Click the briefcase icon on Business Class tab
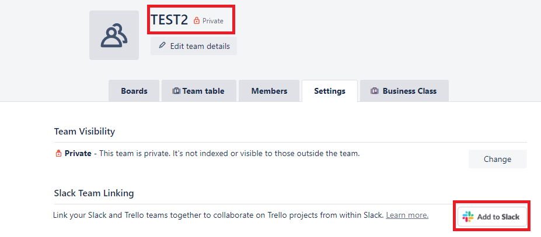The width and height of the screenshot is (541, 237). coord(374,91)
